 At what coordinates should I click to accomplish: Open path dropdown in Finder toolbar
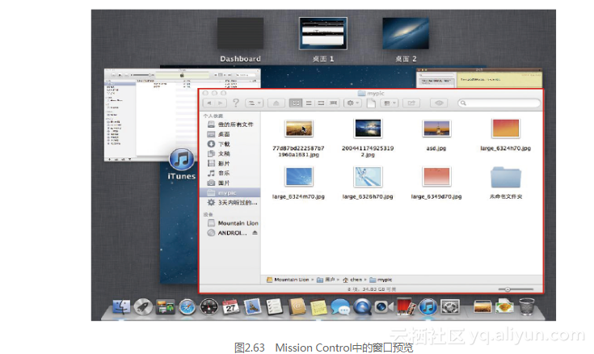pos(254,103)
